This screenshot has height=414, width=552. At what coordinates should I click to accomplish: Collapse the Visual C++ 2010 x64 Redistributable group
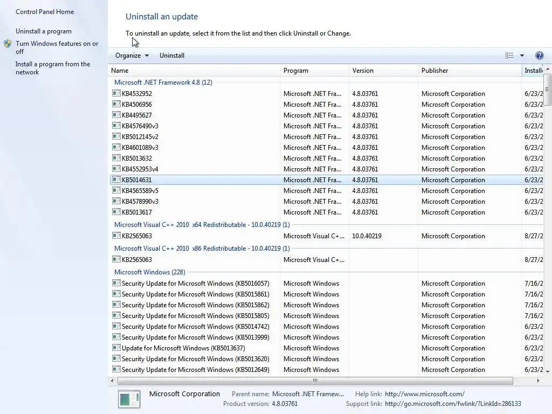tap(202, 225)
